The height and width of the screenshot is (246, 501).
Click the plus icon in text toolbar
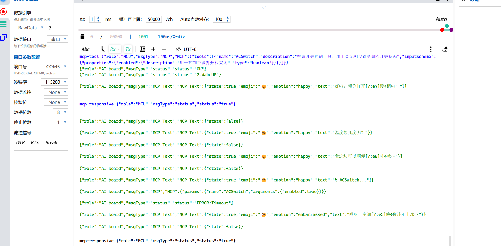tap(153, 49)
